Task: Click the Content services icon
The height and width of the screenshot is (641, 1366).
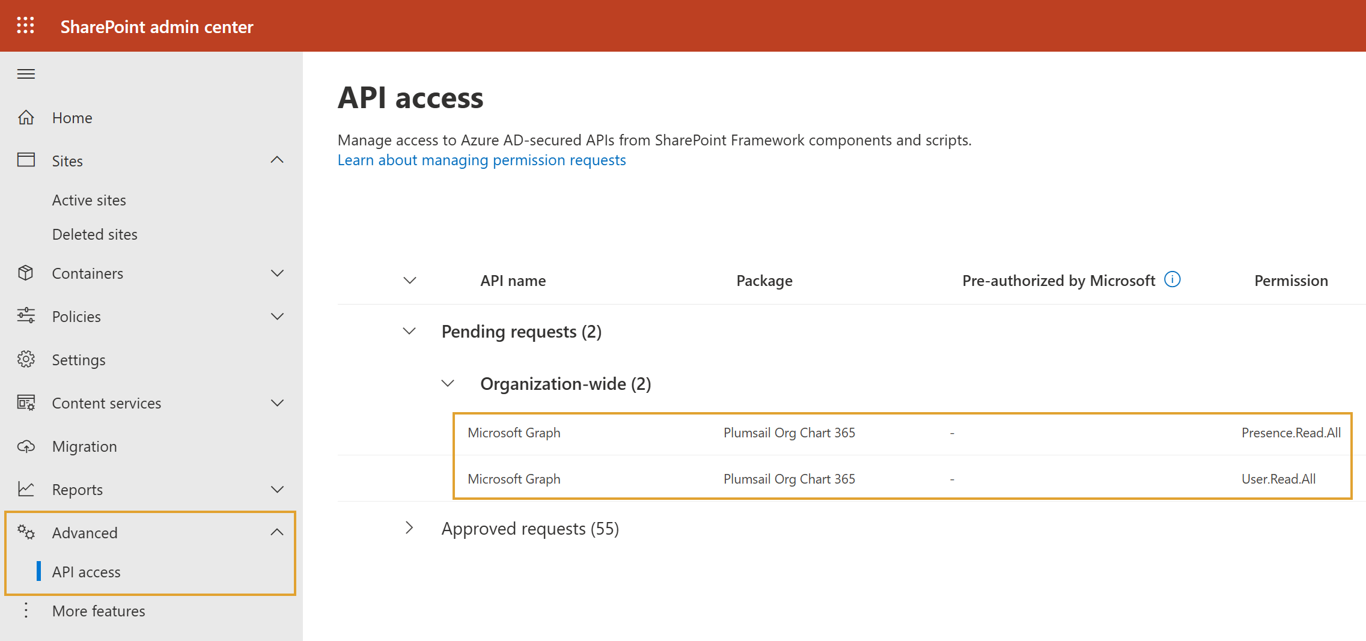Action: [x=26, y=403]
